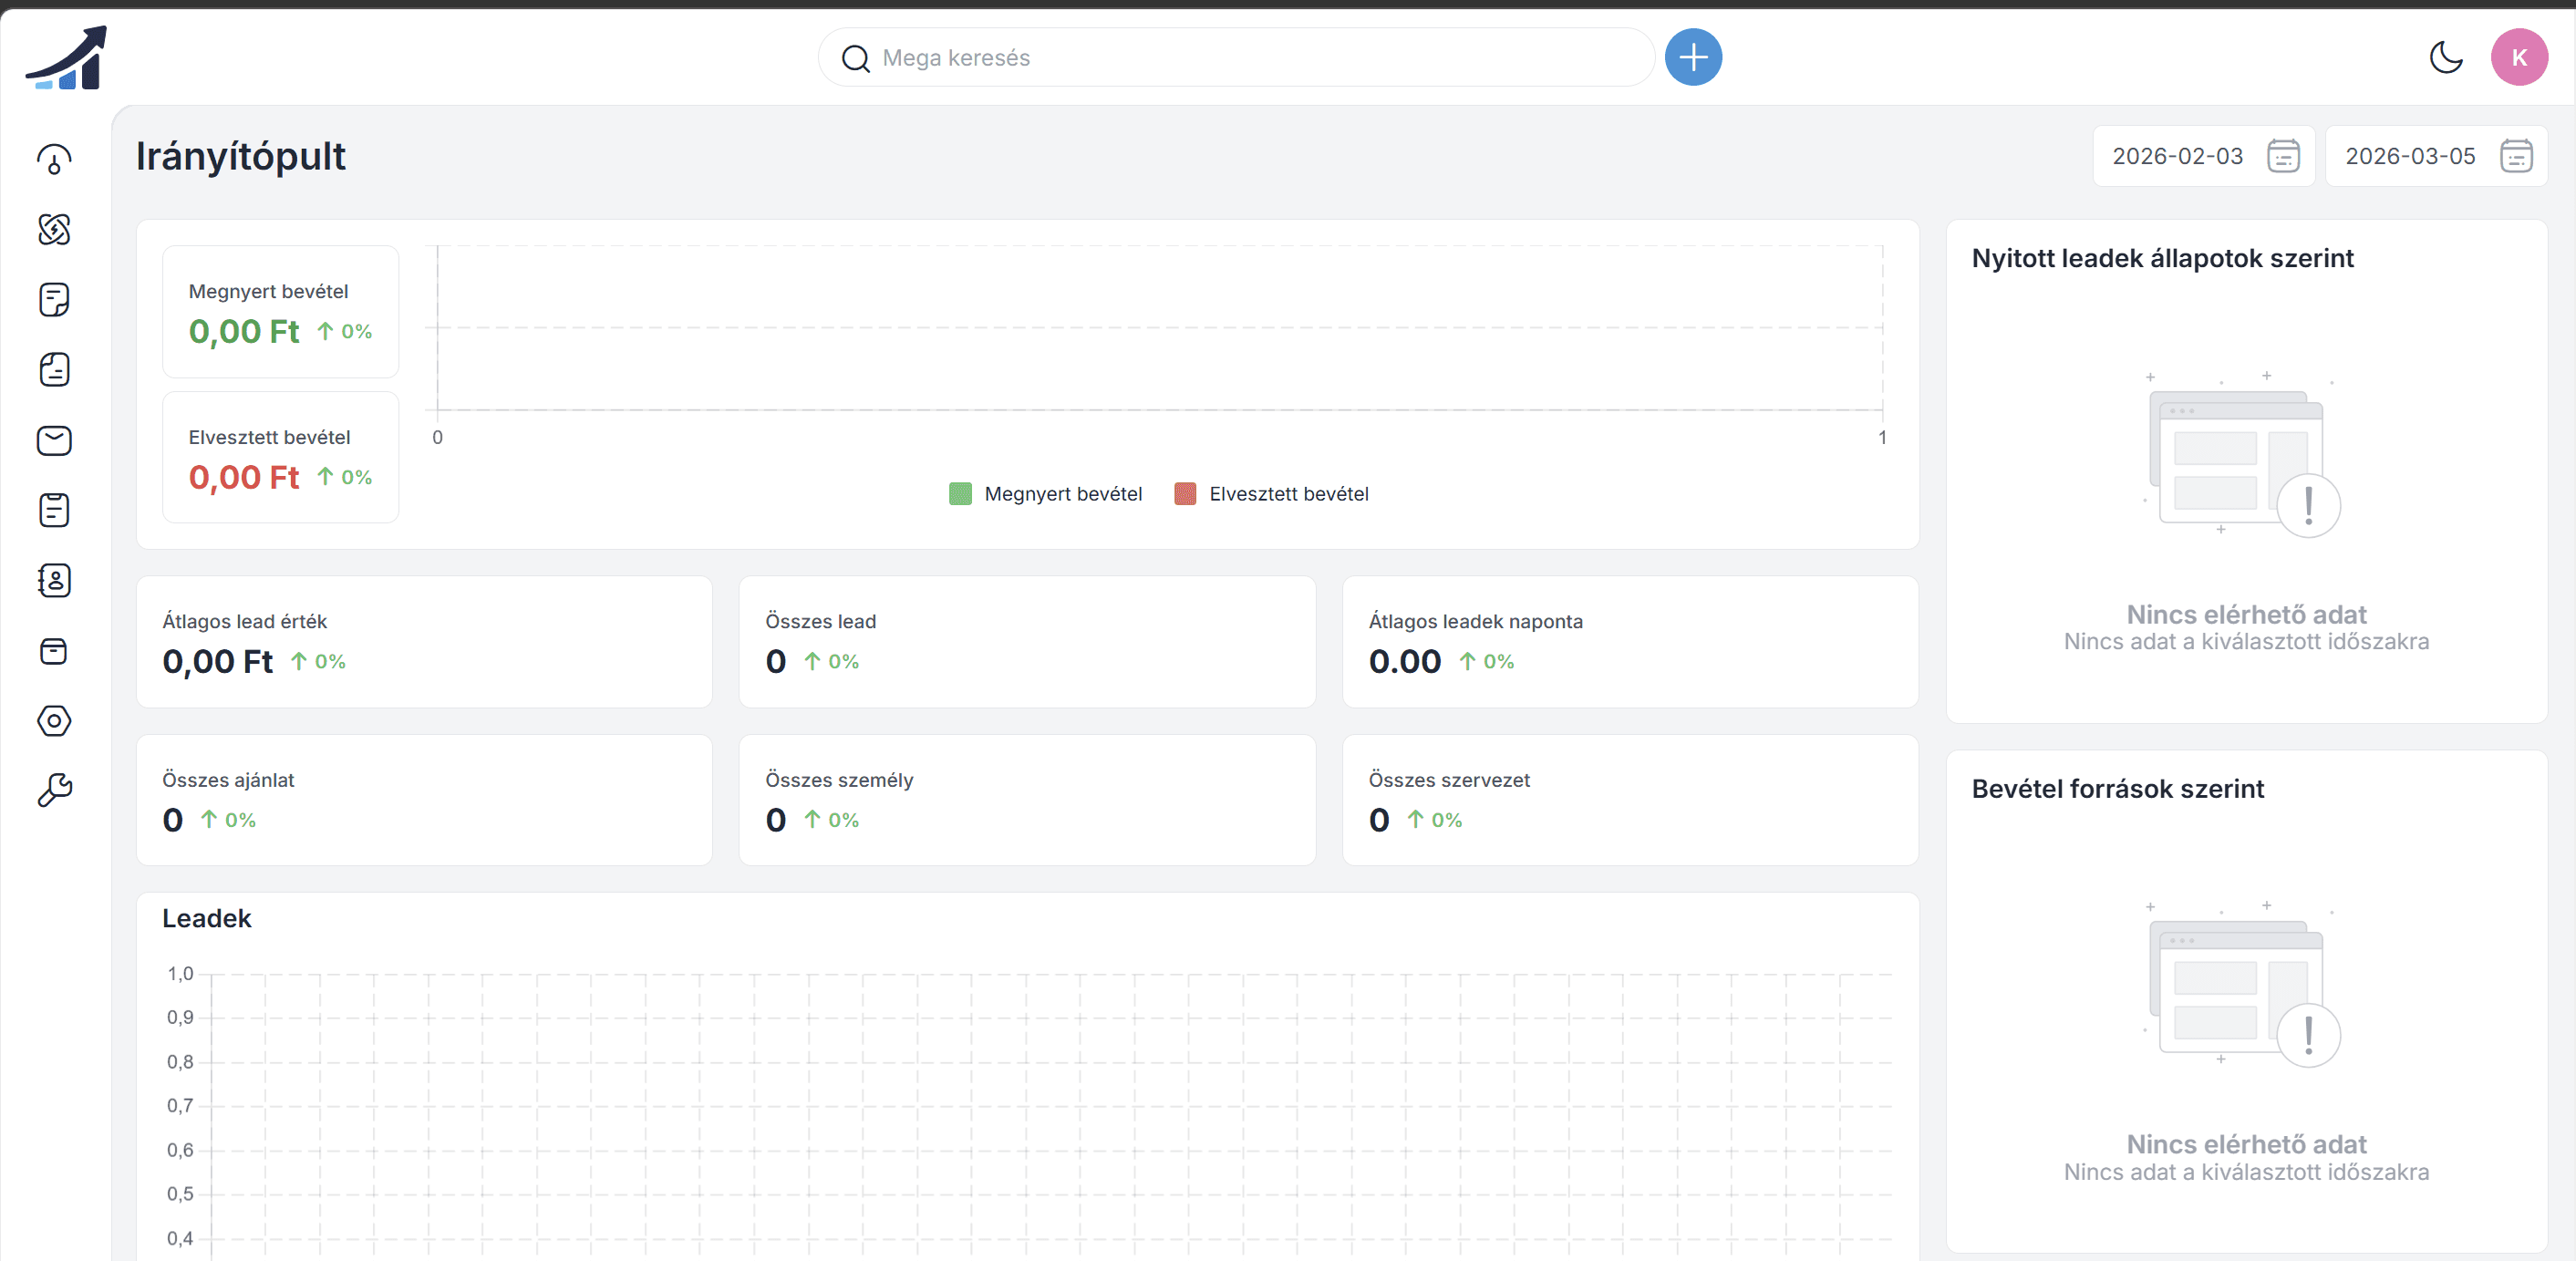This screenshot has width=2576, height=1261.
Task: Open the start date calendar picker 2026-02-03
Action: coord(2283,156)
